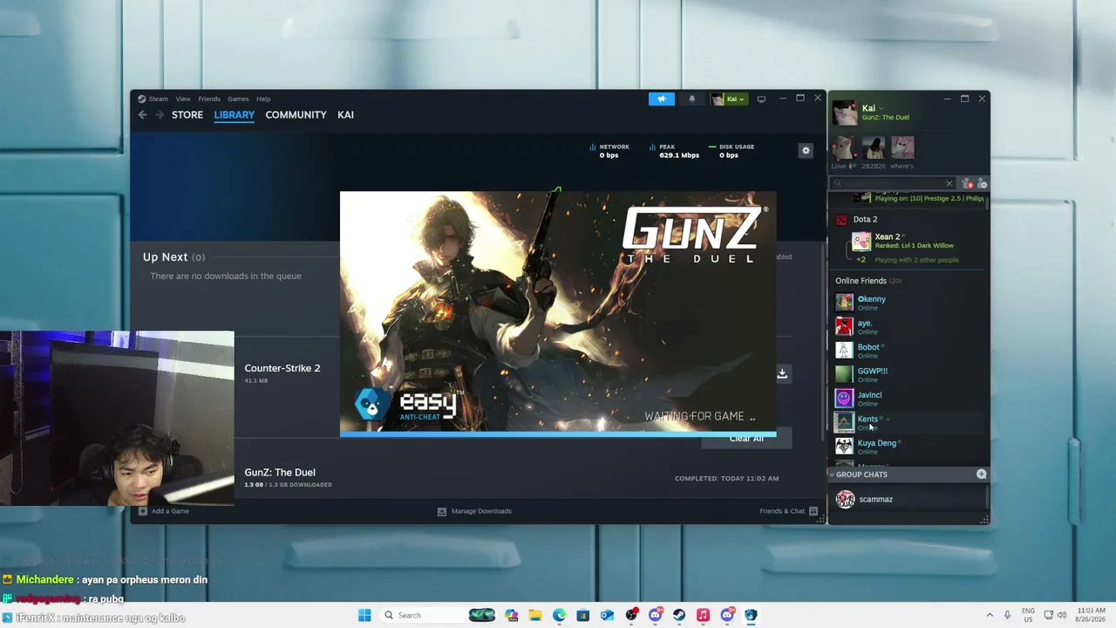Image resolution: width=1116 pixels, height=628 pixels.
Task: Open Manage Downloads in the bottom bar
Action: tap(474, 511)
